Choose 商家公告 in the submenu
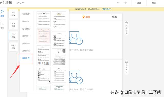164x97 pixels. point(26,58)
